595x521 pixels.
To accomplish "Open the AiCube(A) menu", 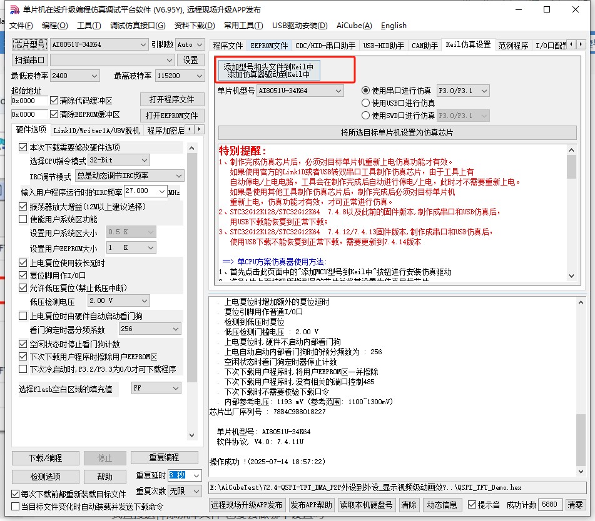I will coord(353,26).
